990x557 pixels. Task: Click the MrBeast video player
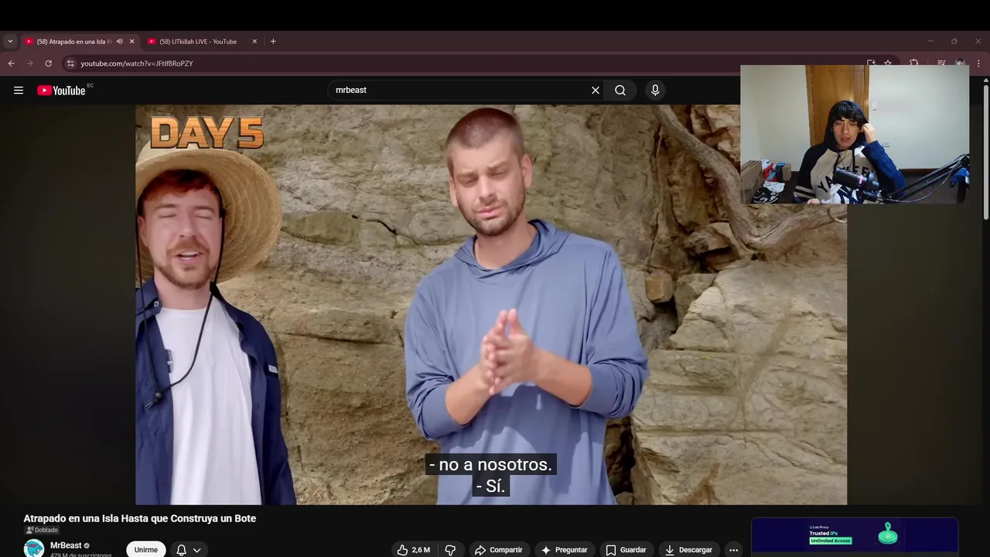(491, 305)
